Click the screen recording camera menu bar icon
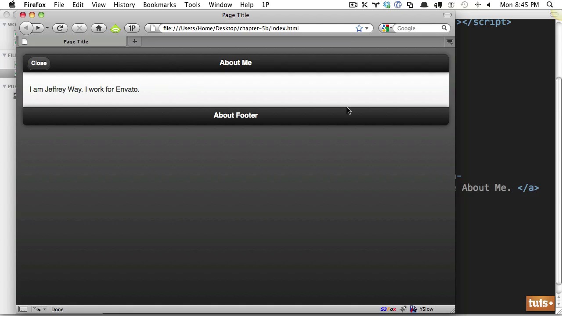 353,4
